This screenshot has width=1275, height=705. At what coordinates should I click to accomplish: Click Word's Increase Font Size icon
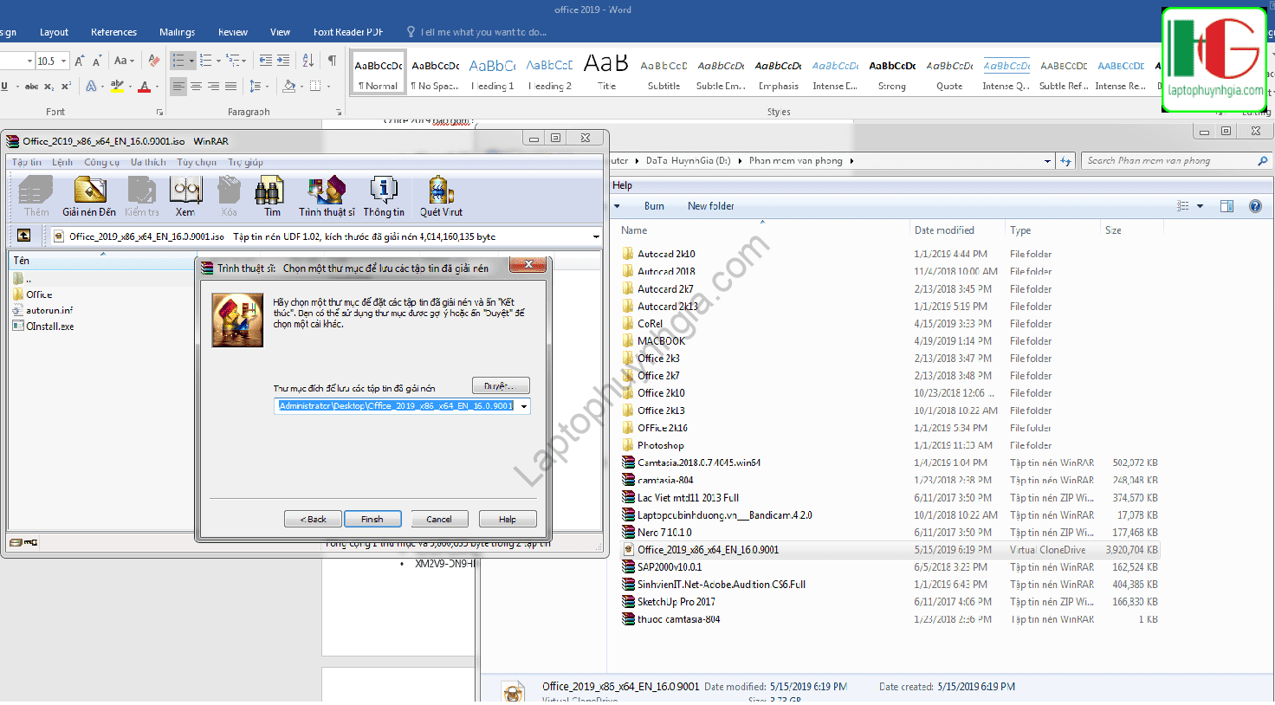[x=80, y=61]
